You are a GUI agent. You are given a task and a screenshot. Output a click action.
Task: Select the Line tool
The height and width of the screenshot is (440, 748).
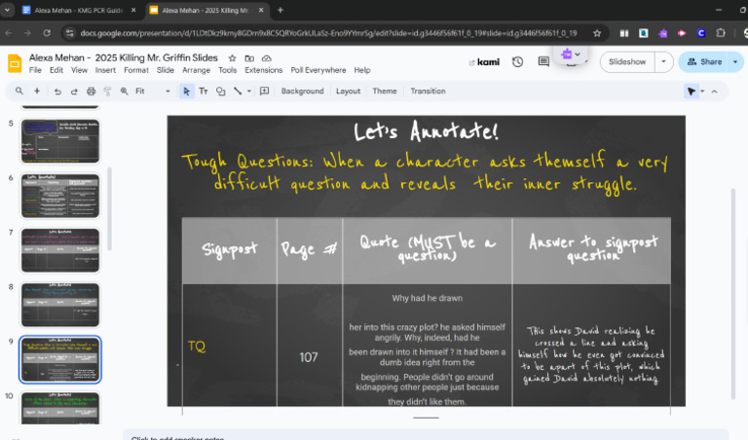point(238,92)
